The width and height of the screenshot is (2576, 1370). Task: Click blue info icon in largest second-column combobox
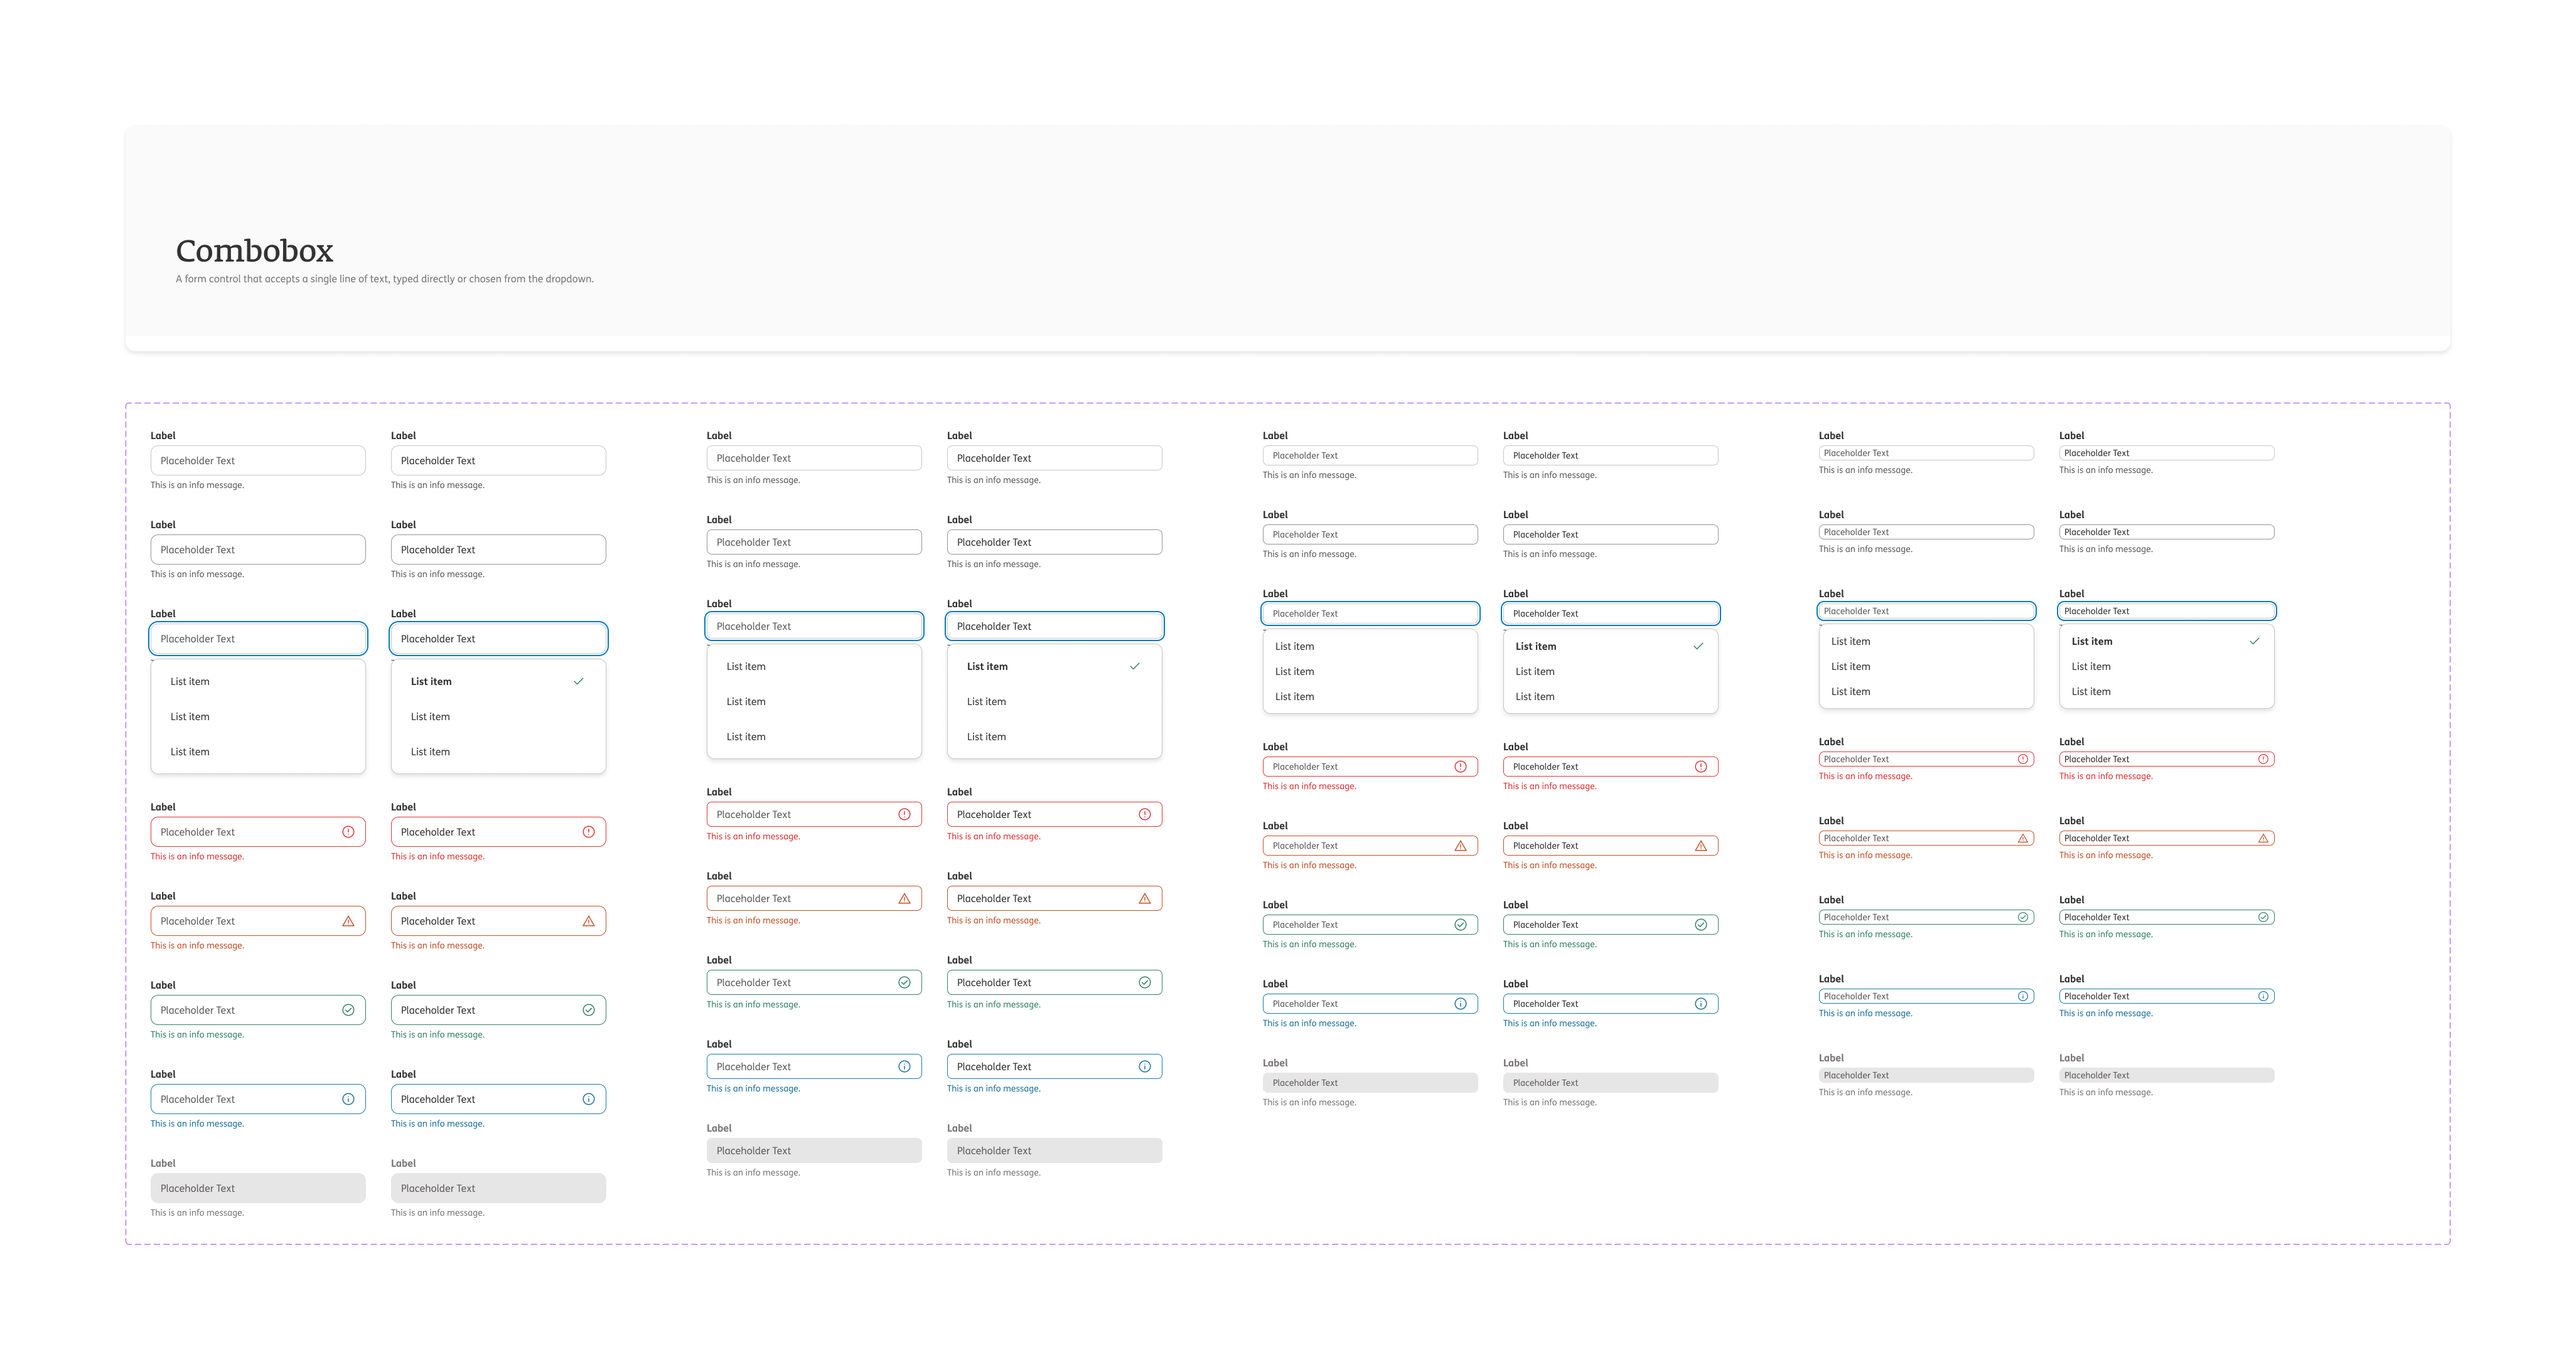588,1099
